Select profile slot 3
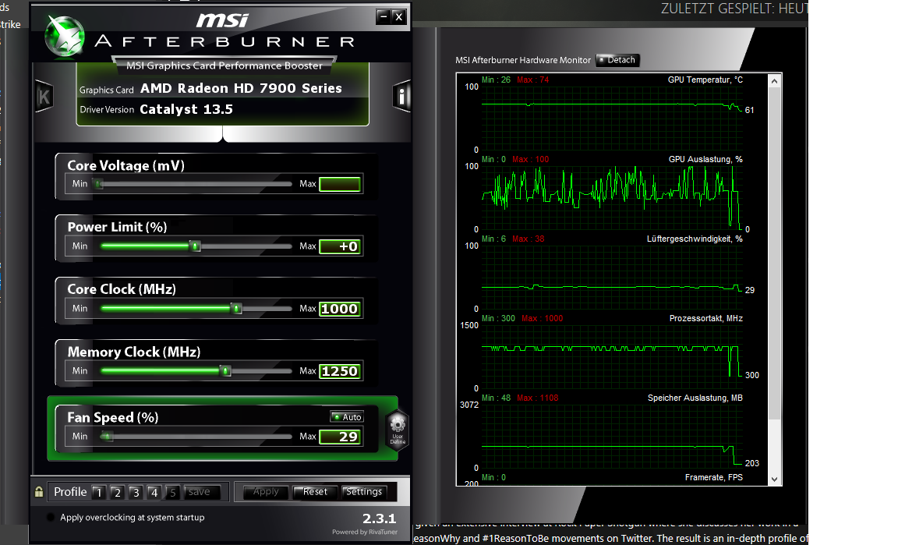Screen dimensions: 898x545 click(x=135, y=492)
